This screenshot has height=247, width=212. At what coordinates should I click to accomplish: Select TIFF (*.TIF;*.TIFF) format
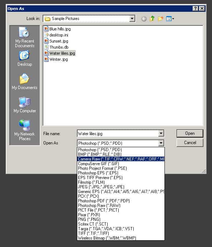pos(121,233)
